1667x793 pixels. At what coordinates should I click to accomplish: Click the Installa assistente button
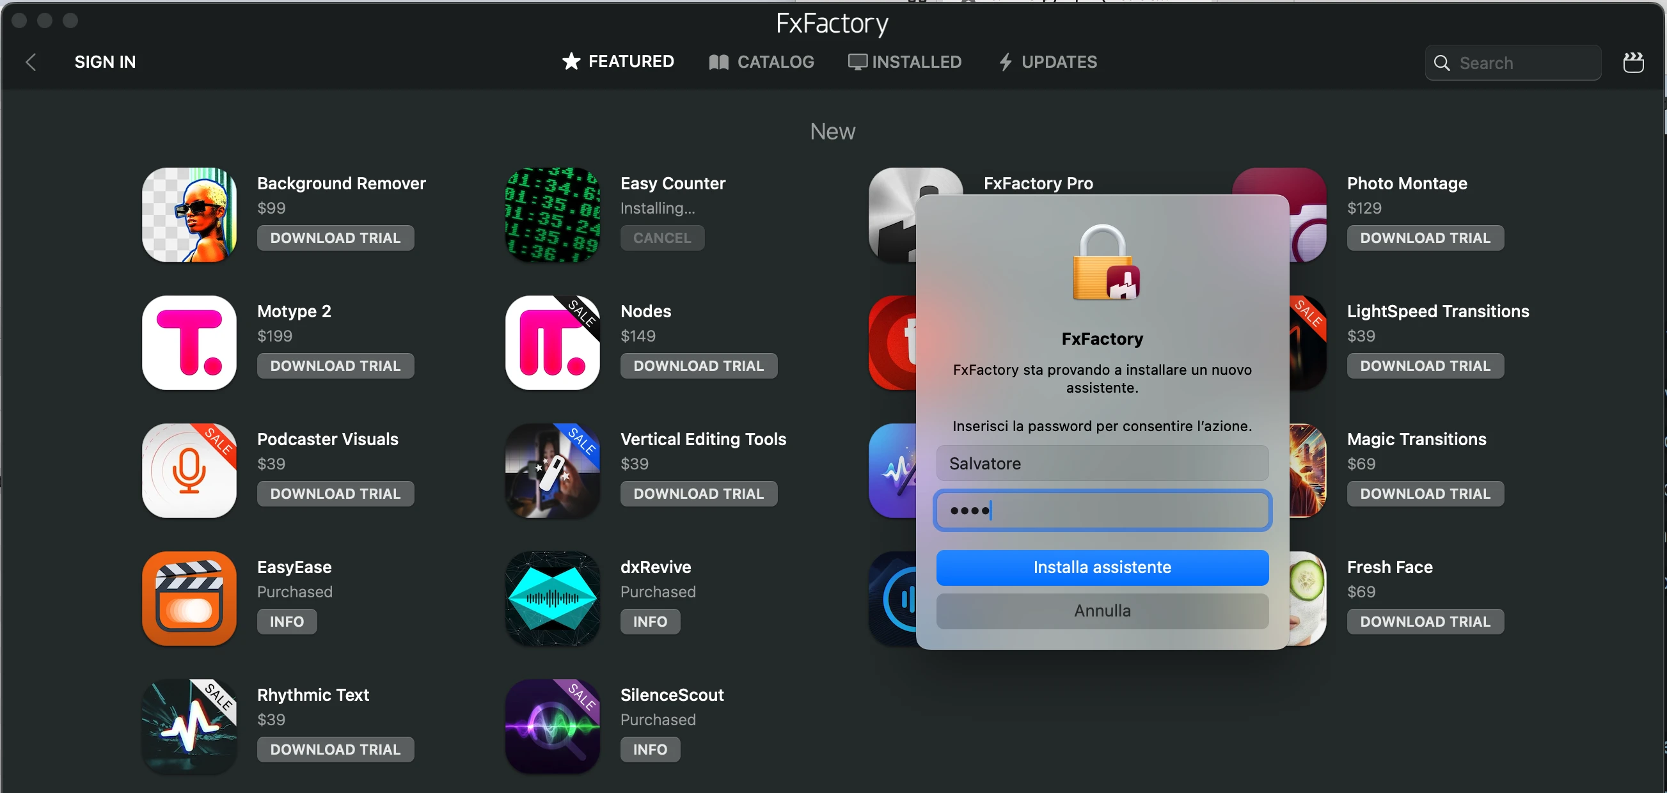pos(1102,567)
